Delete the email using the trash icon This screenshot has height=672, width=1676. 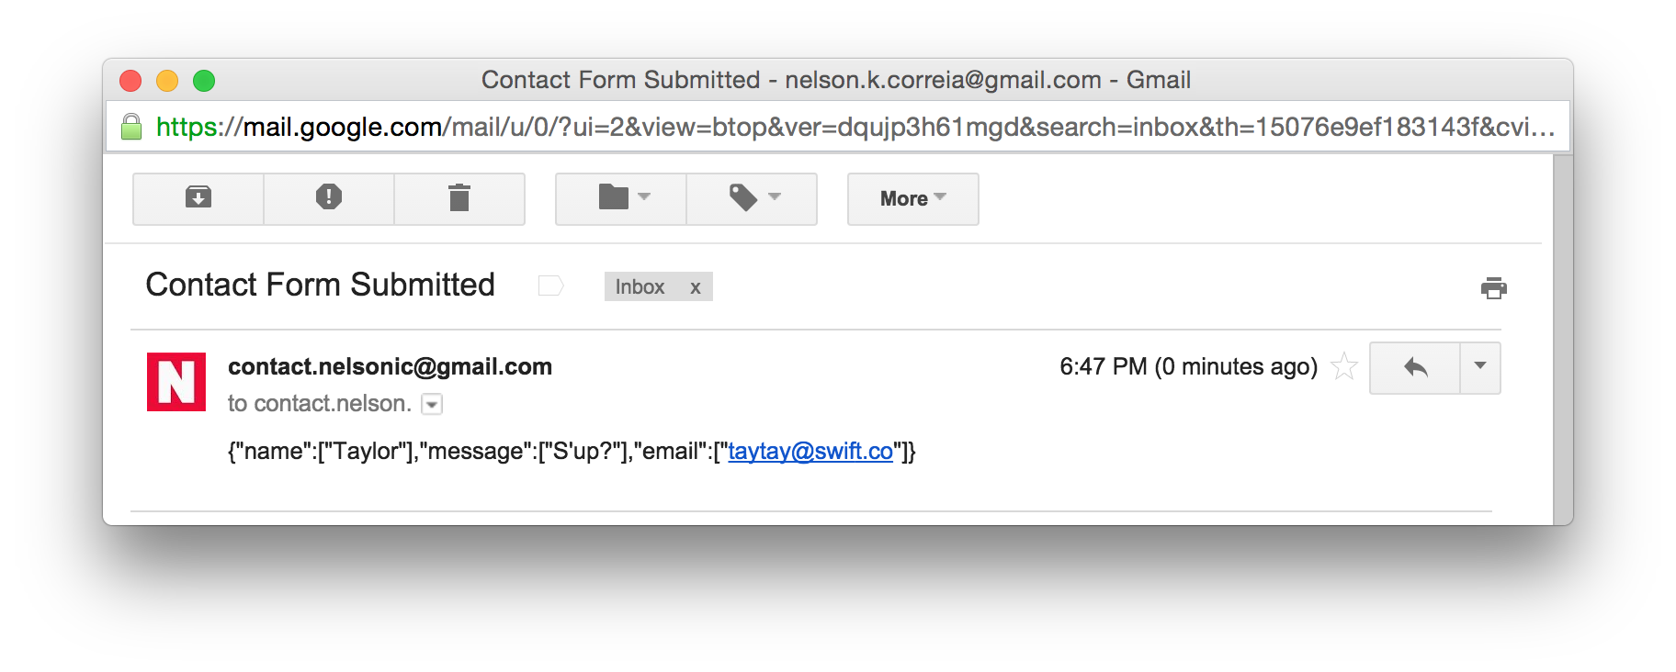pyautogui.click(x=459, y=198)
